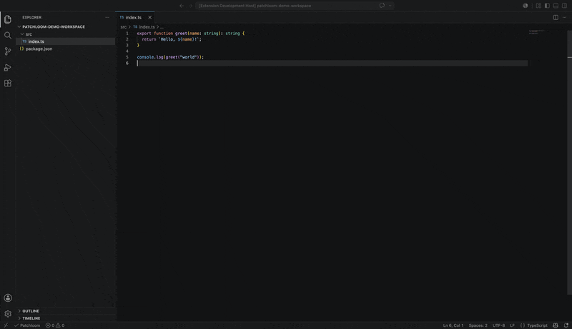Open the chat dropdown arrow in title bar

390,6
